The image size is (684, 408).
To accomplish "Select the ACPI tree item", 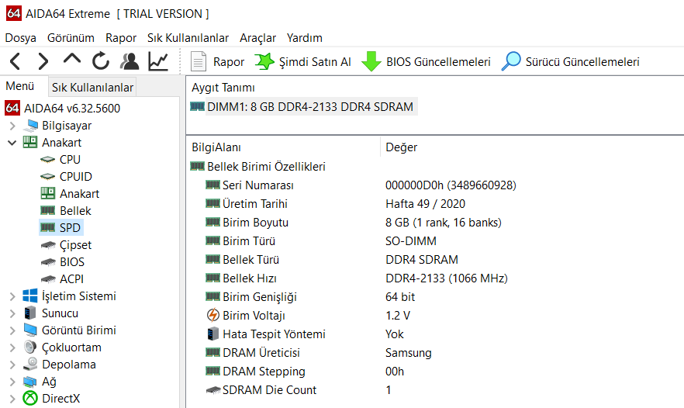I will (x=71, y=278).
